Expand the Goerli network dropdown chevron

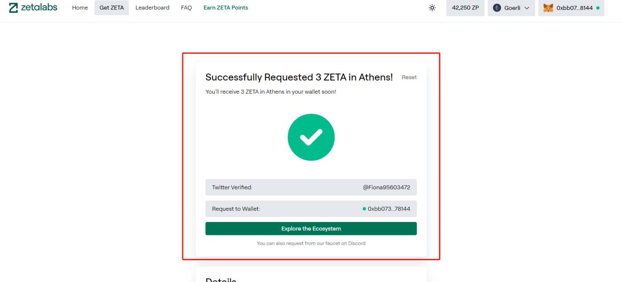527,8
